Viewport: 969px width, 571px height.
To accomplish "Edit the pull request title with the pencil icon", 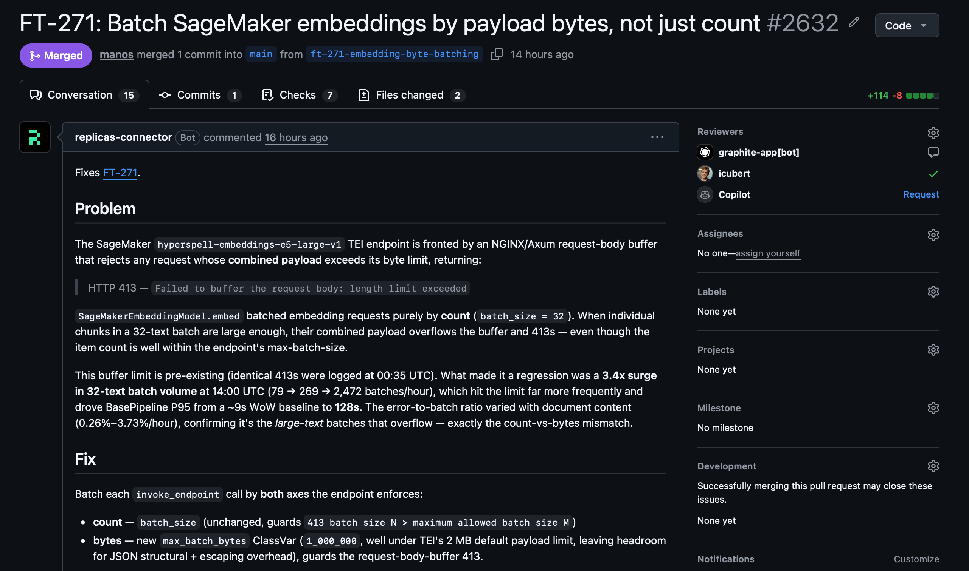I will click(x=854, y=22).
